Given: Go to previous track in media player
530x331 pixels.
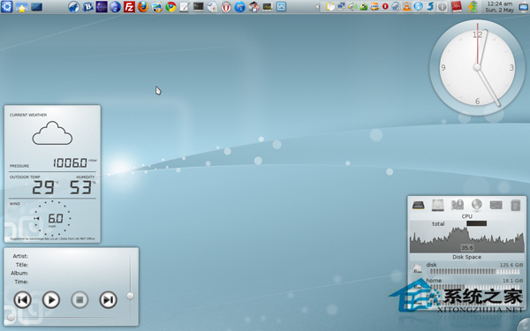Looking at the screenshot, I should tap(22, 299).
